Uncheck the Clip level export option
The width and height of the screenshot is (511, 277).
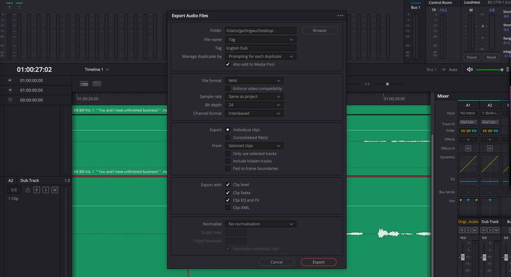tap(228, 185)
